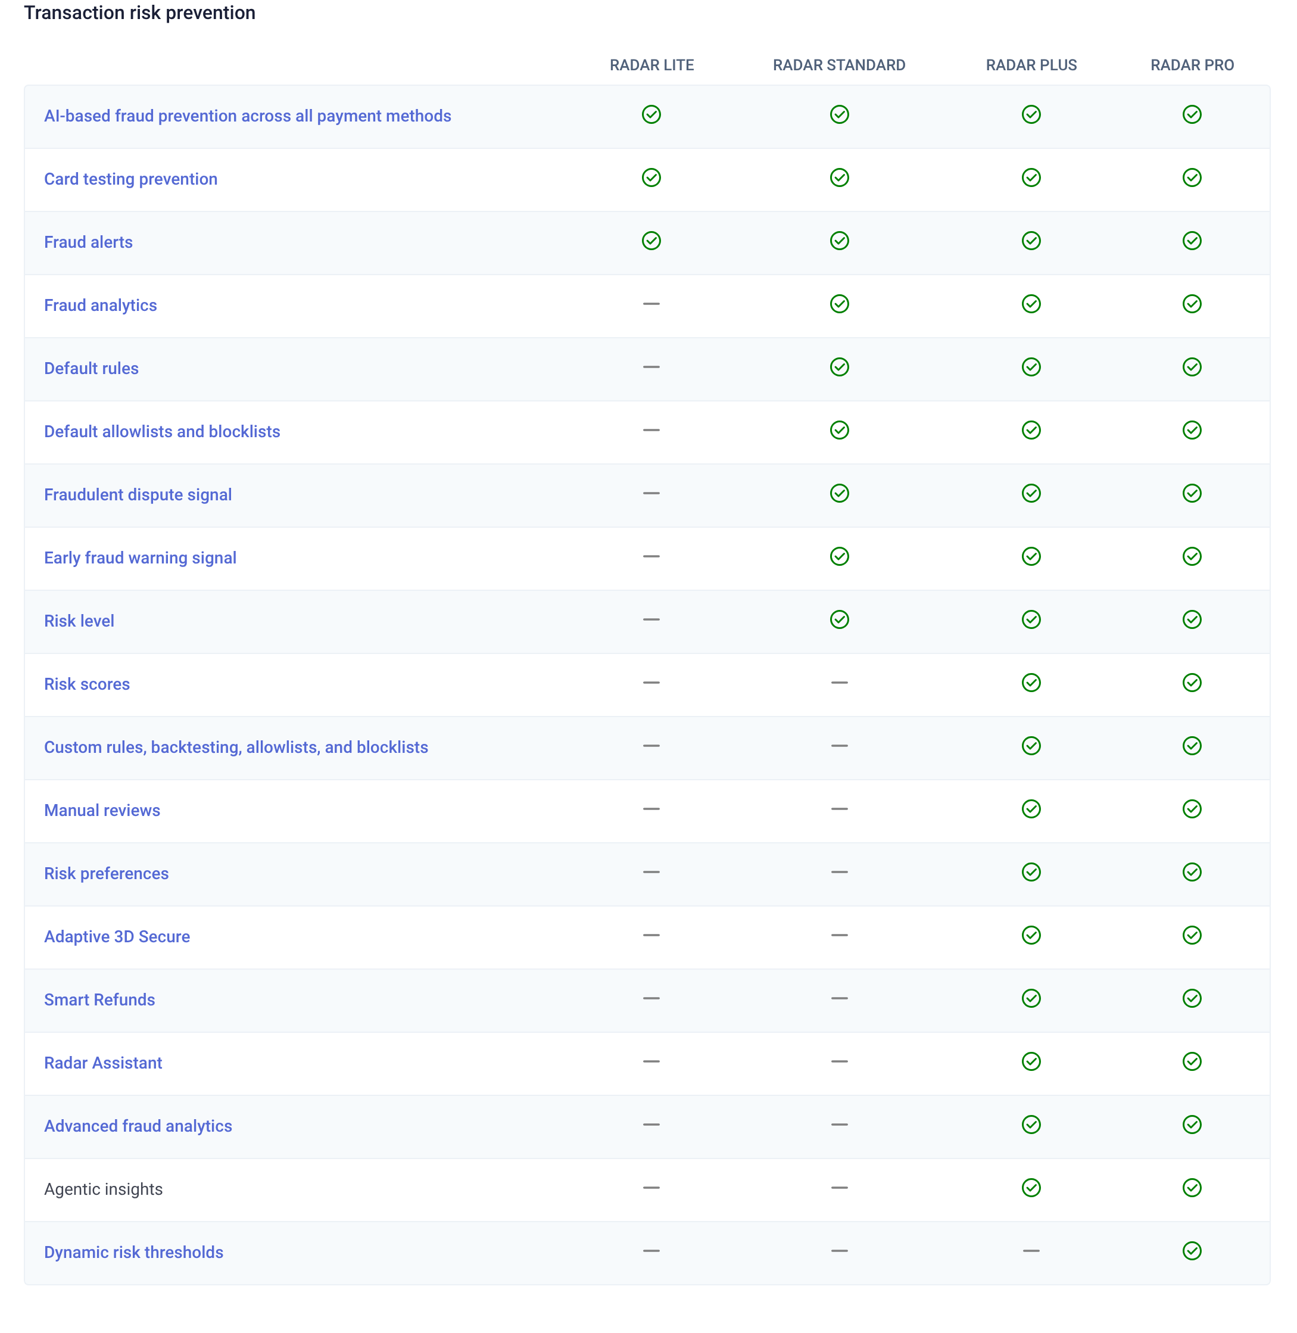Open the Dynamic risk thresholds link
The width and height of the screenshot is (1297, 1333).
click(x=134, y=1253)
